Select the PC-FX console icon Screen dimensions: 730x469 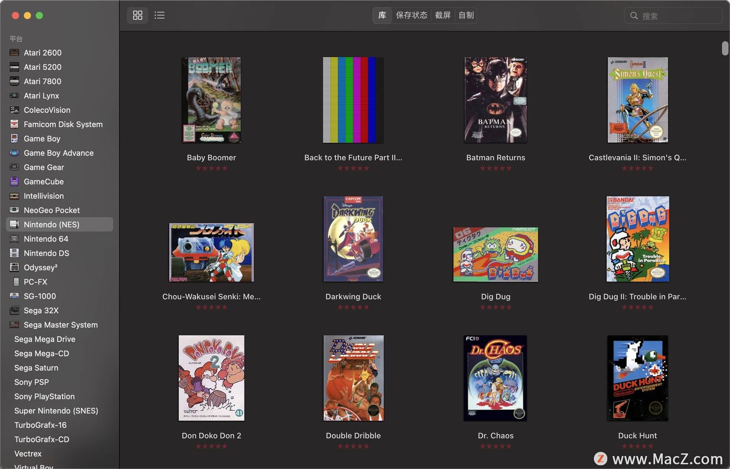point(16,282)
